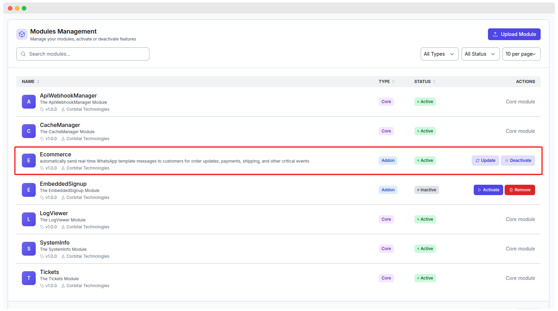Deactivate the Ecommerce module
Viewport: 558px width, 311px height.
pyautogui.click(x=518, y=161)
